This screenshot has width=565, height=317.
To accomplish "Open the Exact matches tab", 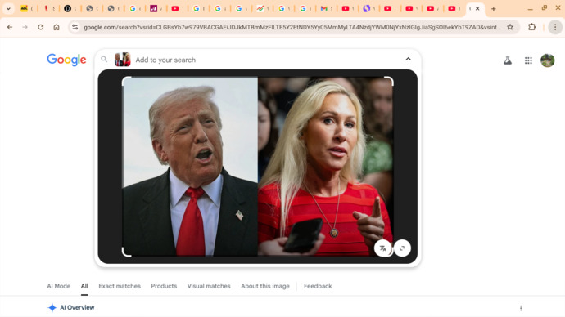I will click(x=120, y=286).
